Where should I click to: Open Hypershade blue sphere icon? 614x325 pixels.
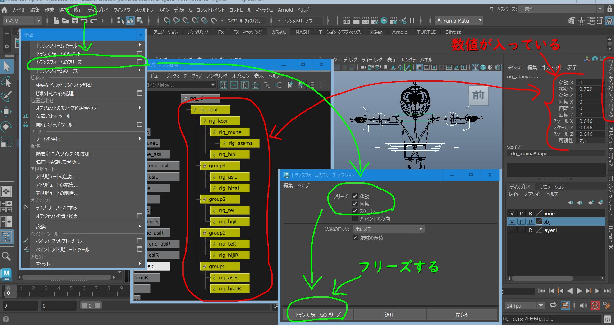[384, 21]
